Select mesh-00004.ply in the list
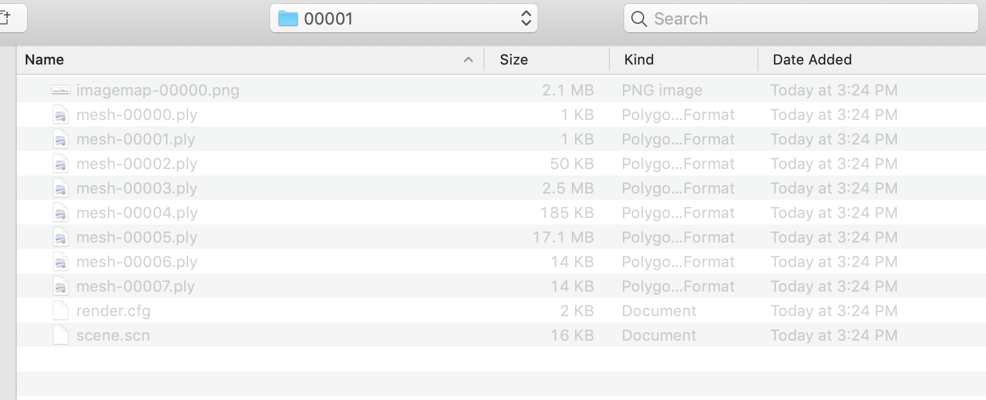Screen dimensions: 986x400 tap(136, 213)
